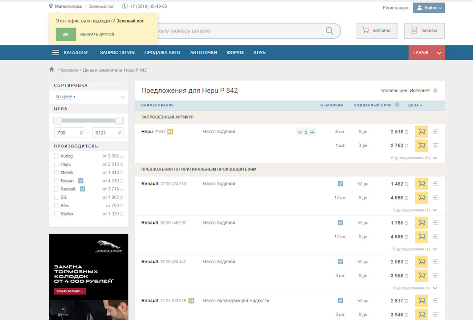Expand "Еще предложения (1)" under Renault 82 00 428 447
The height and width of the screenshot is (320, 473).
(x=415, y=288)
